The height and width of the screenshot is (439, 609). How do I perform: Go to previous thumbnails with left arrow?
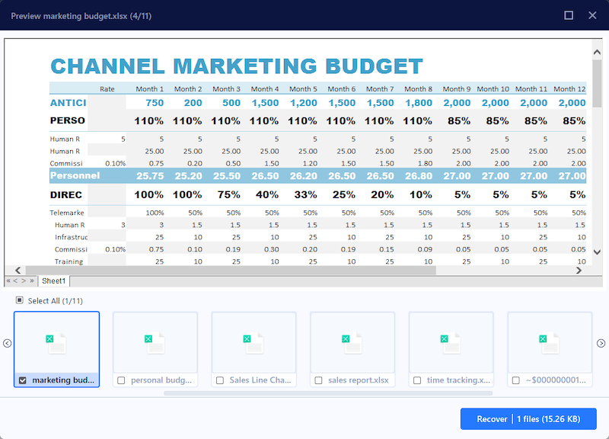(x=8, y=344)
